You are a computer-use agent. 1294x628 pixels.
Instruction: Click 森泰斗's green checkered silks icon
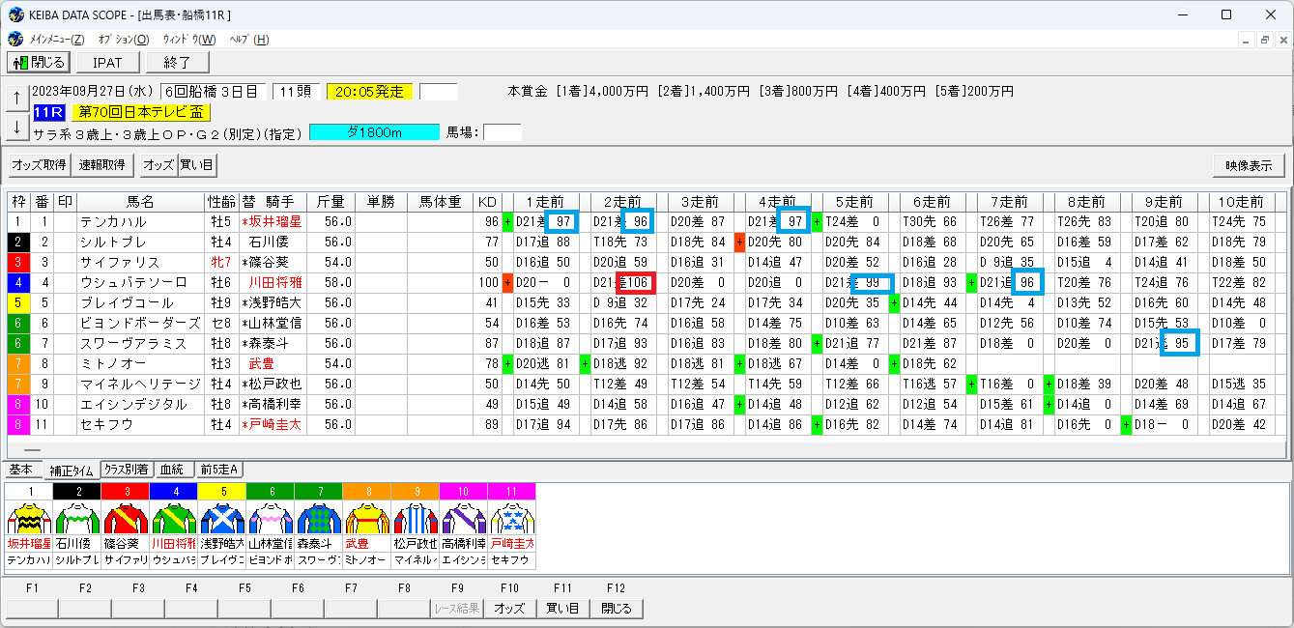coord(318,518)
